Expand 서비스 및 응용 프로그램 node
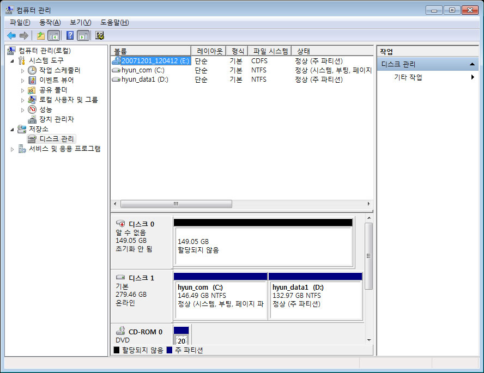Screen dimensions: 484x373 (12, 150)
